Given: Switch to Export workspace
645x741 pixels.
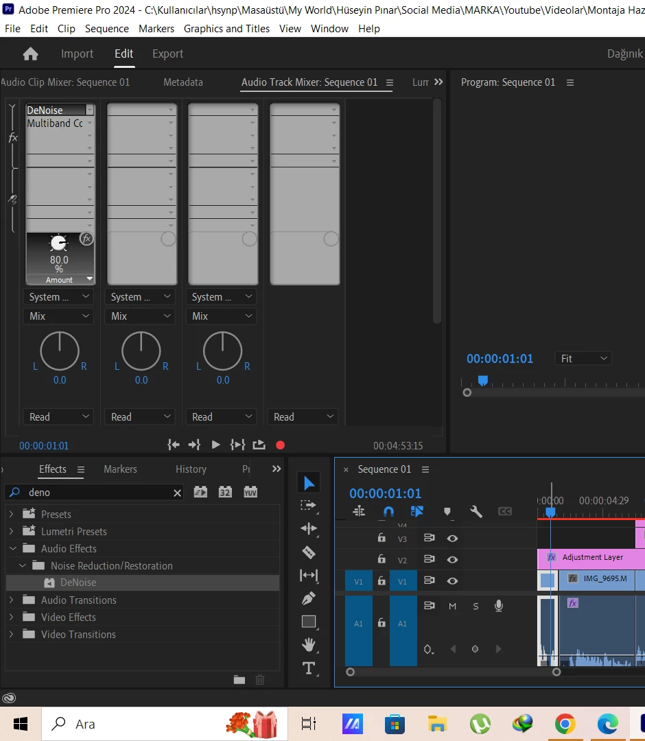Looking at the screenshot, I should click(x=167, y=54).
